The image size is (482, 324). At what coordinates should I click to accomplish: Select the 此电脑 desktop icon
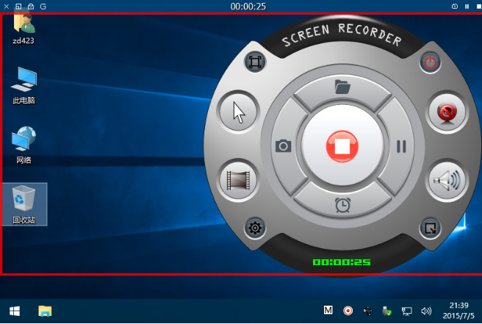[x=24, y=85]
